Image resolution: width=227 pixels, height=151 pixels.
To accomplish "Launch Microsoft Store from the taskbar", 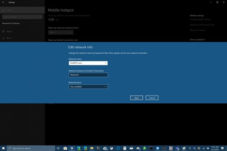I will tap(65, 148).
